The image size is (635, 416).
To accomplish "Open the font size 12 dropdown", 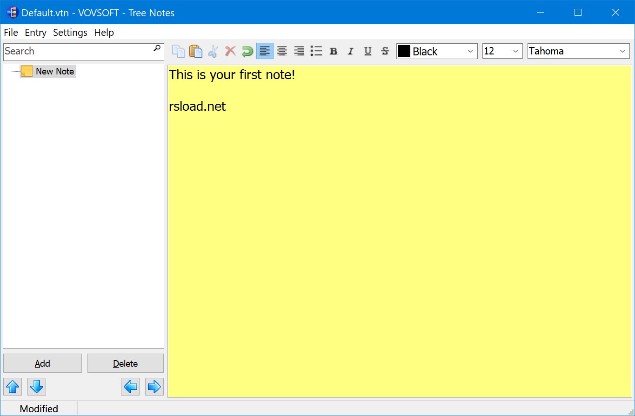I will click(x=502, y=51).
